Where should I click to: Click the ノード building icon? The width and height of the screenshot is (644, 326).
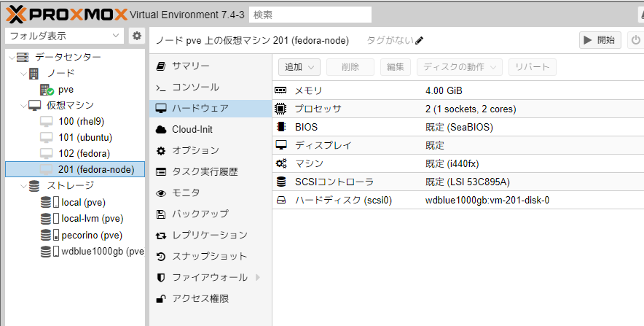pyautogui.click(x=34, y=74)
